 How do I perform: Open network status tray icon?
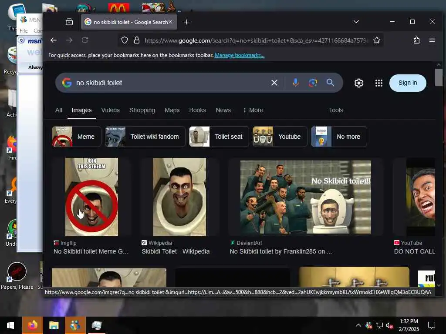pyautogui.click(x=379, y=325)
